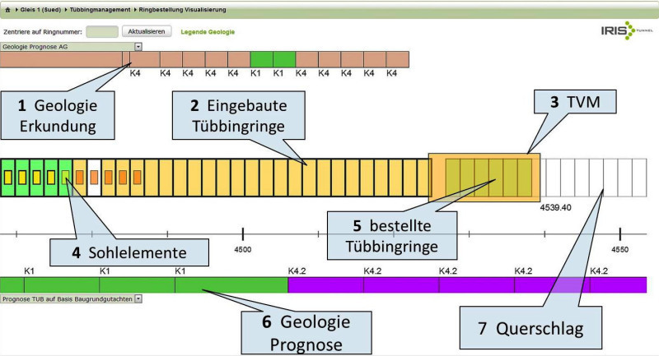Click the 4550 axis label
659x356 pixels.
(x=619, y=249)
